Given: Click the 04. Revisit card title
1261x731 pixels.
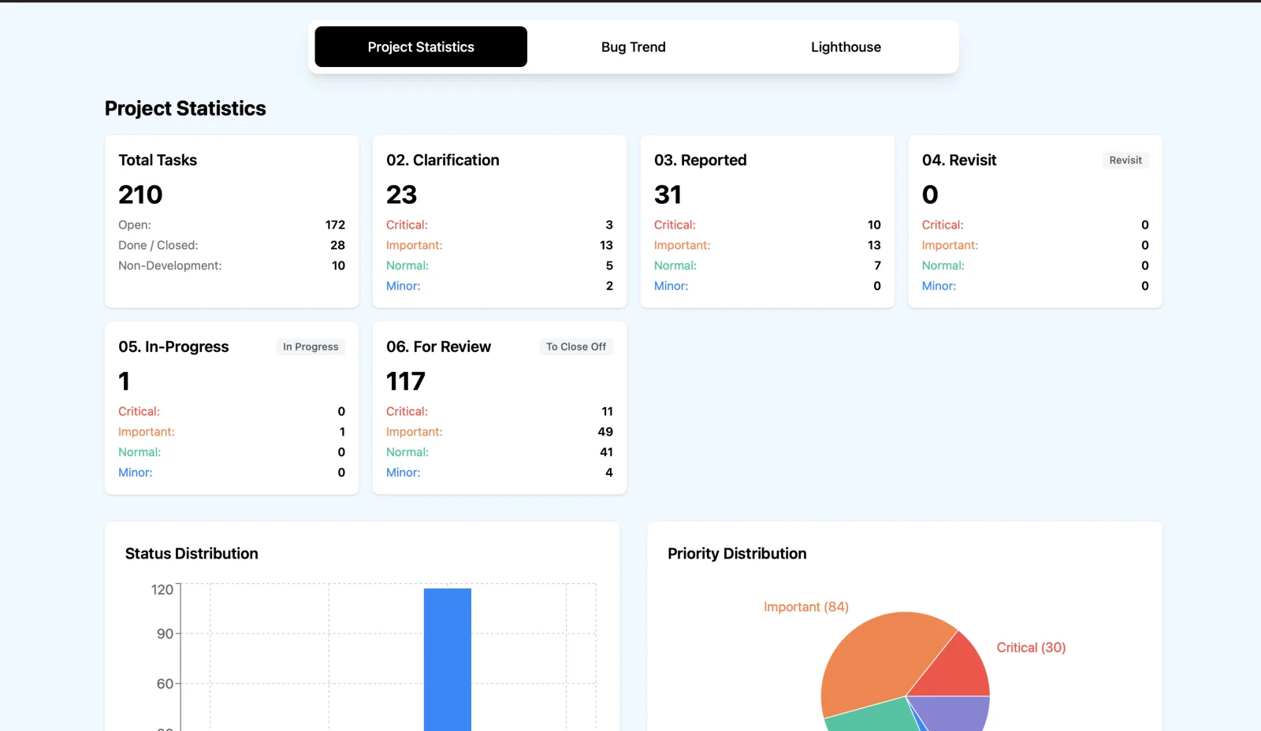Looking at the screenshot, I should click(x=959, y=160).
